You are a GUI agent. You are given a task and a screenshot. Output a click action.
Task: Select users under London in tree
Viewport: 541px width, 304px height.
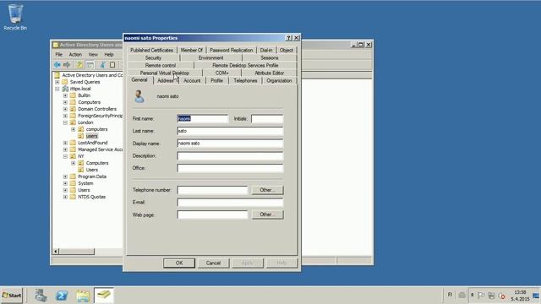click(x=91, y=136)
